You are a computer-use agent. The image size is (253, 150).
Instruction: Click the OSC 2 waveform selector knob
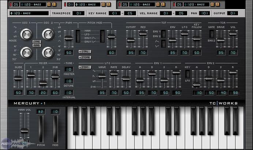pyautogui.click(x=48, y=34)
